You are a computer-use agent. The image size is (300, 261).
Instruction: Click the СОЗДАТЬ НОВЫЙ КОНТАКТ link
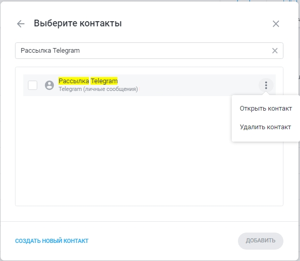[x=52, y=241]
